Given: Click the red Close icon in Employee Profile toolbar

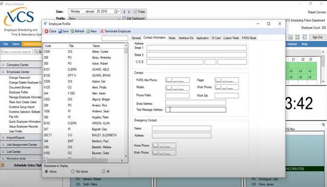Looking at the screenshot, I should click(46, 31).
